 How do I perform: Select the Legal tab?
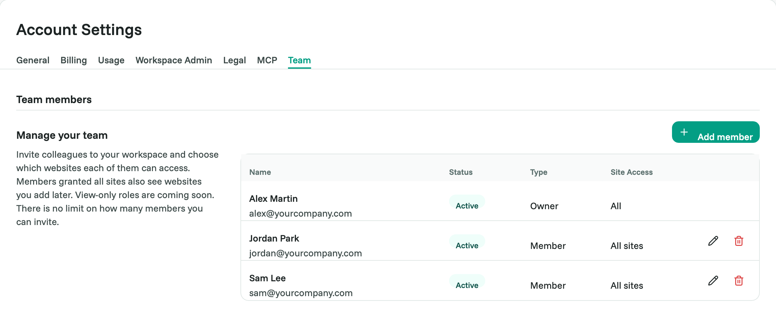234,60
